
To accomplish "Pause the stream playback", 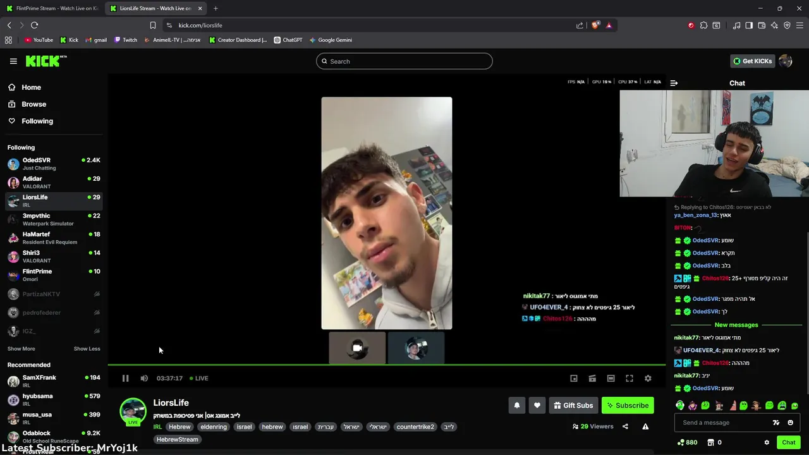I will pyautogui.click(x=125, y=378).
